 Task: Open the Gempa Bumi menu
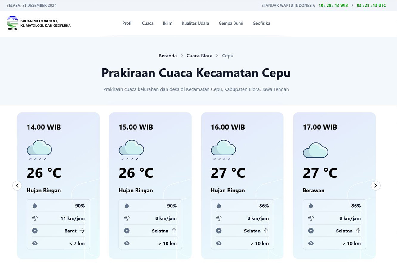231,23
